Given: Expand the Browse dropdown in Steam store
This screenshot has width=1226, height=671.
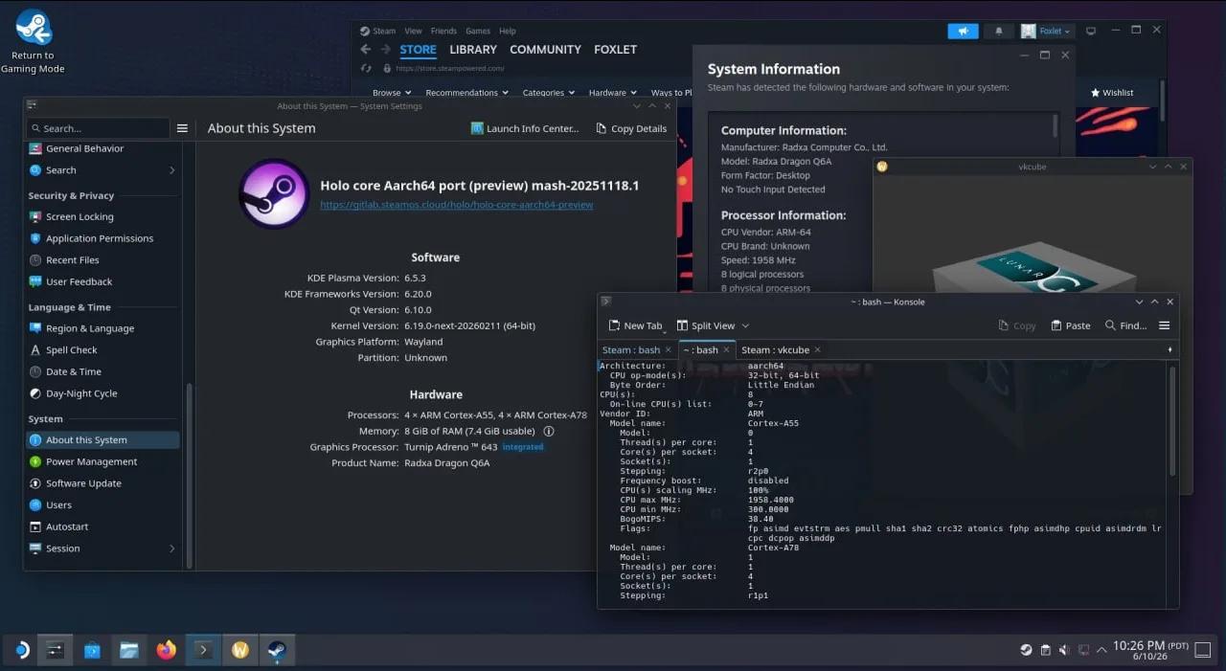Looking at the screenshot, I should click(x=391, y=93).
